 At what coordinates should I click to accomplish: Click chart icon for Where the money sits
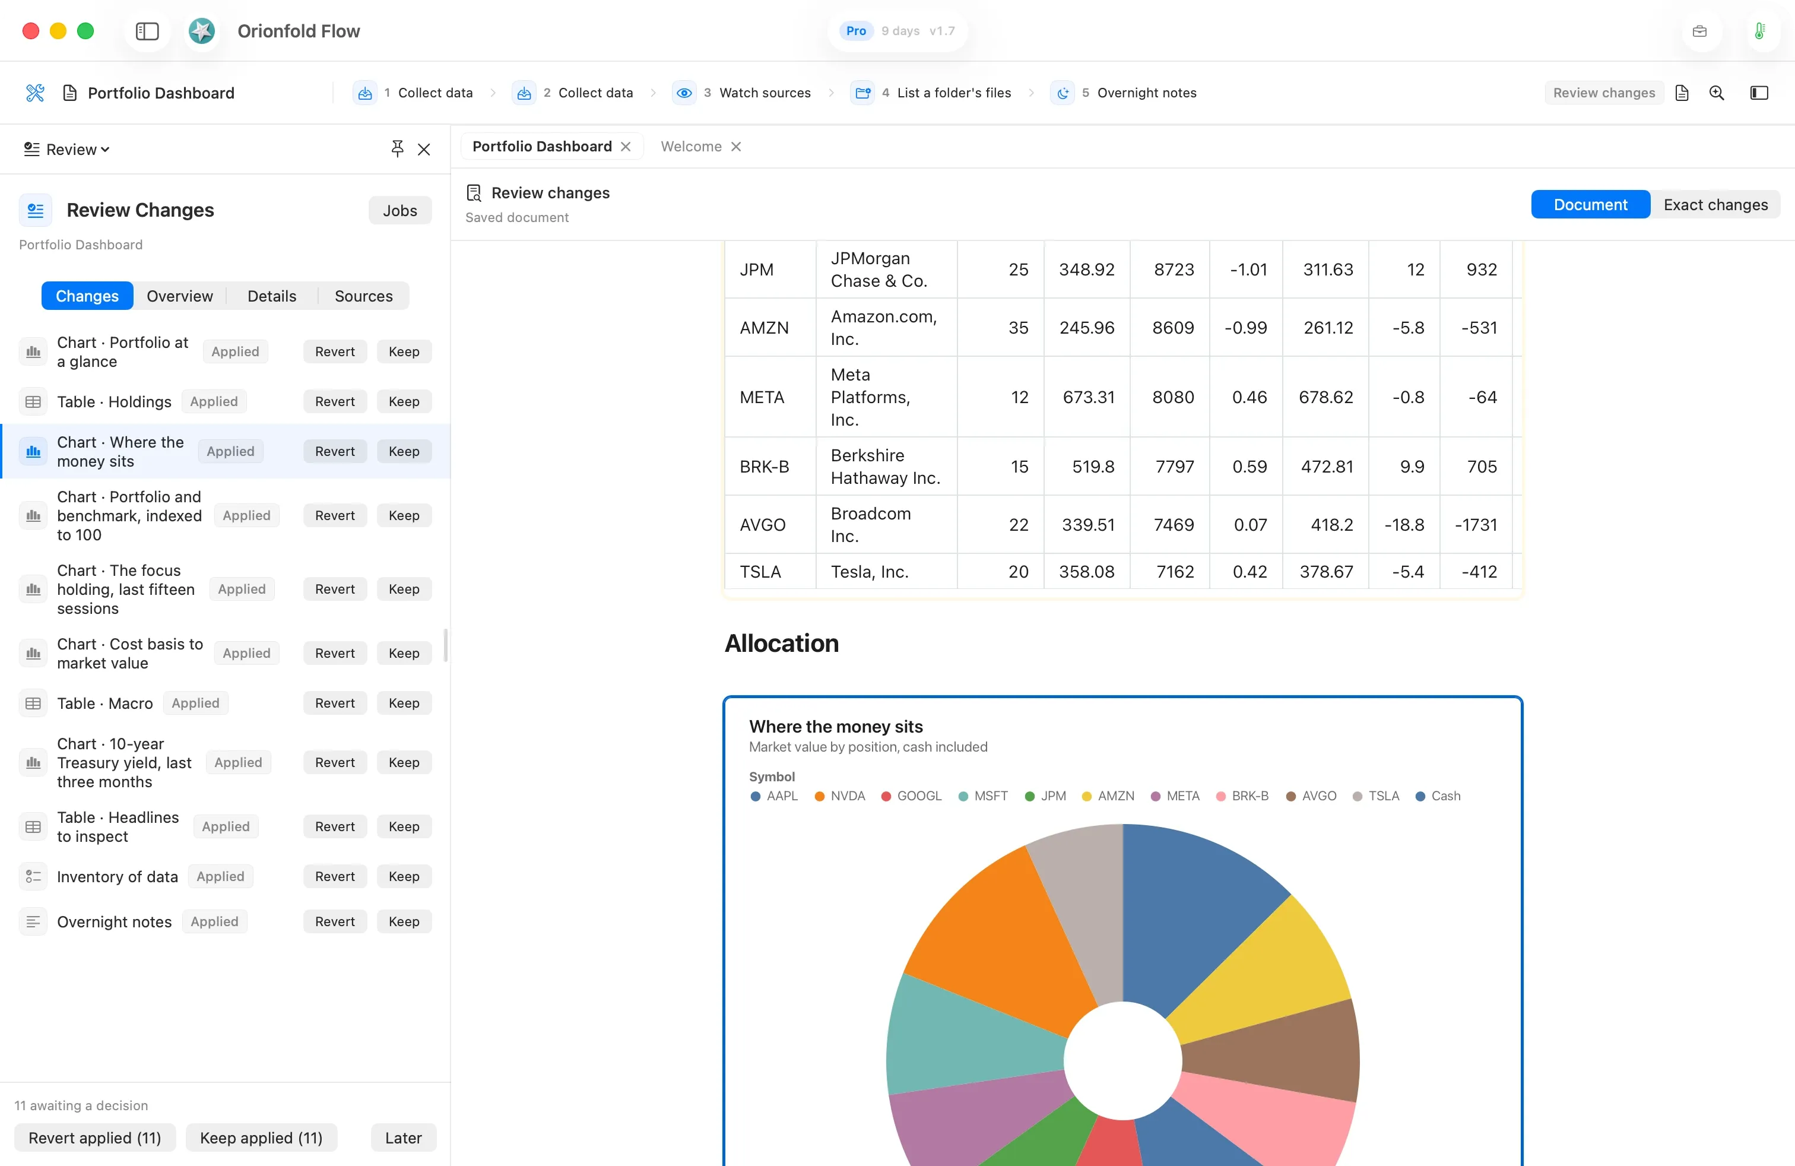click(33, 451)
